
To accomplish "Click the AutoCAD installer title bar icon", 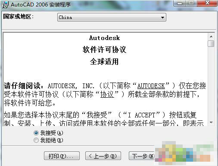I will [x=6, y=5].
